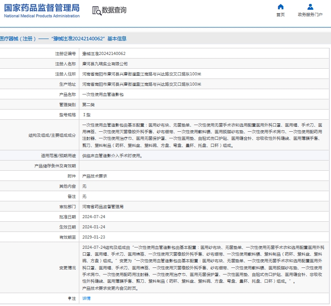
Task: Click the home house icon
Action: click(280, 7)
